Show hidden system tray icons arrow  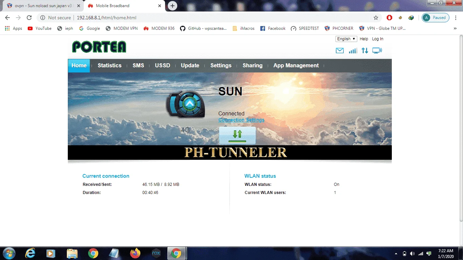[396, 254]
